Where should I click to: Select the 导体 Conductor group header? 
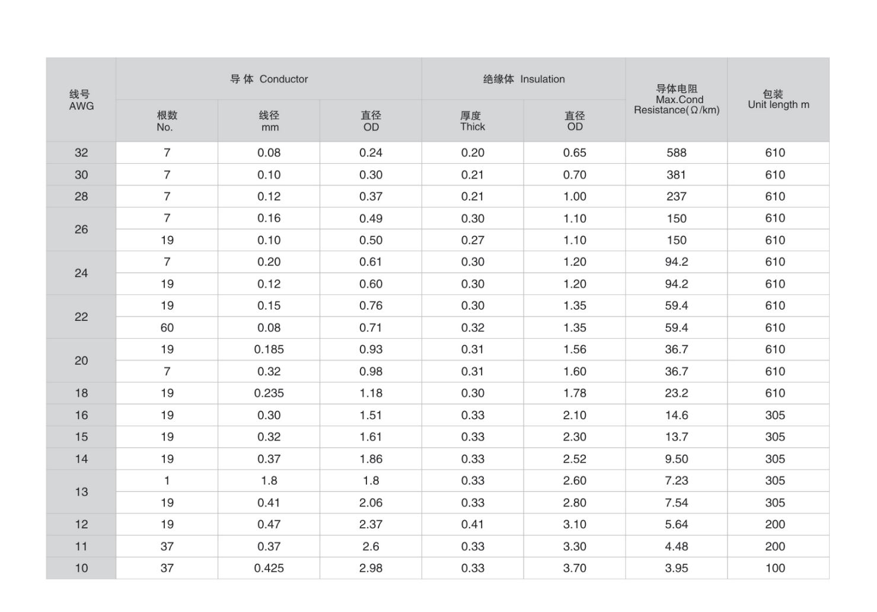[269, 79]
